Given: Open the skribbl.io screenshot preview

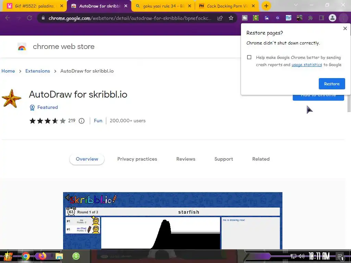Looking at the screenshot, I should pyautogui.click(x=173, y=221).
